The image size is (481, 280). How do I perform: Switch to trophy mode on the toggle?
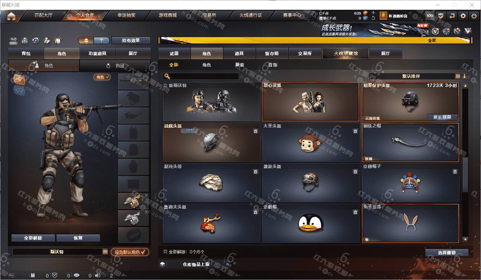101,40
